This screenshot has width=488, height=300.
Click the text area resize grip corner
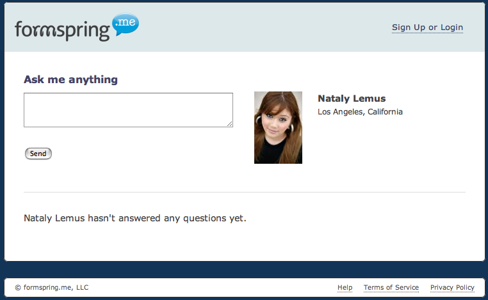click(229, 123)
